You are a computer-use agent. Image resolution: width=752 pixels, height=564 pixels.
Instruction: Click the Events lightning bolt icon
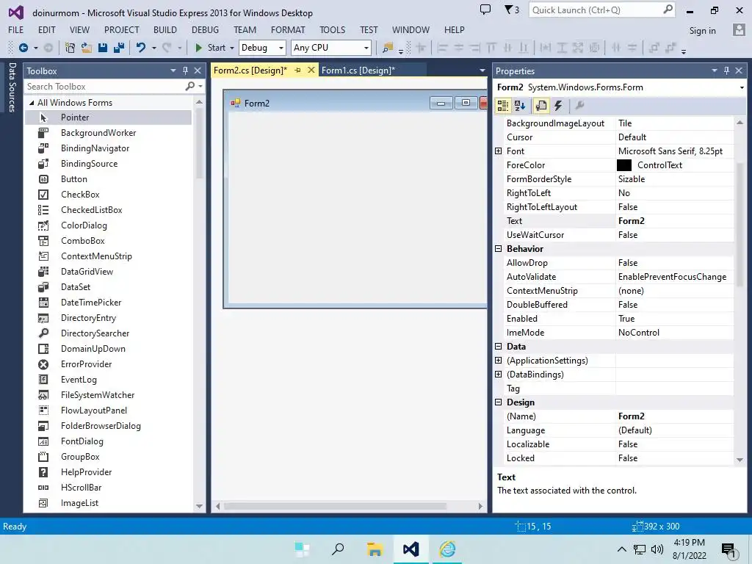tap(558, 106)
